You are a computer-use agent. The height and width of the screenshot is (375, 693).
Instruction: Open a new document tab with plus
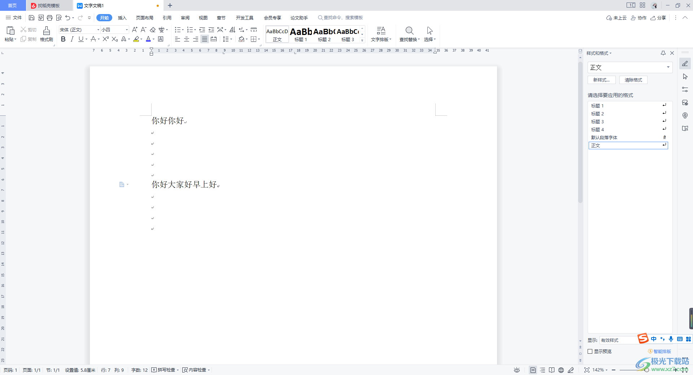[x=170, y=5]
